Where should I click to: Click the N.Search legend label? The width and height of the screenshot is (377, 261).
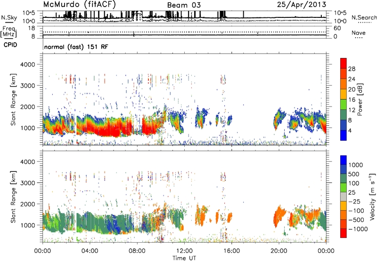click(364, 17)
